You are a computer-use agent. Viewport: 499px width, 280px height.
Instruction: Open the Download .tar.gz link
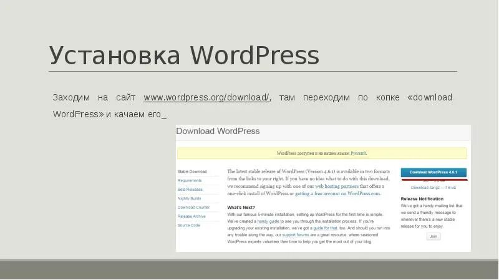[x=433, y=188]
